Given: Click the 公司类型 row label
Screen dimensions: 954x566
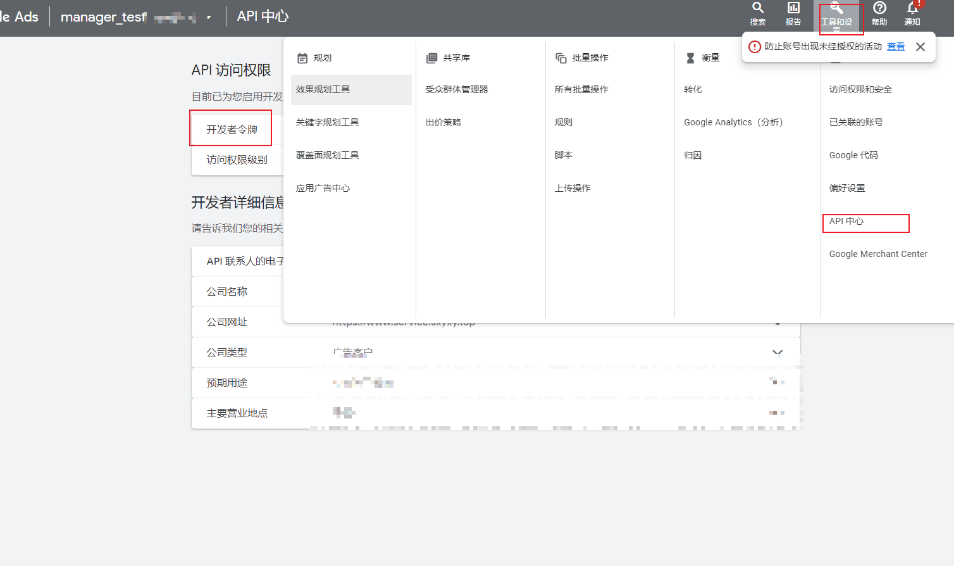Looking at the screenshot, I should [227, 353].
